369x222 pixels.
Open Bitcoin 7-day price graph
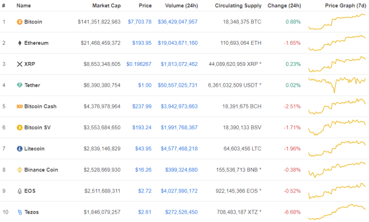[337, 22]
